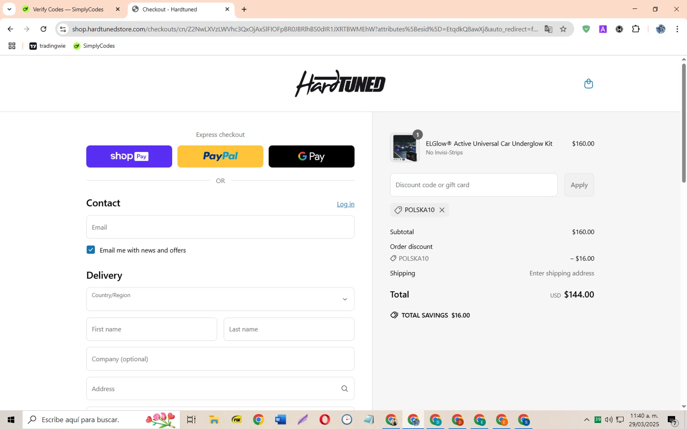687x429 pixels.
Task: Open the clock app on the taskbar
Action: (x=347, y=420)
